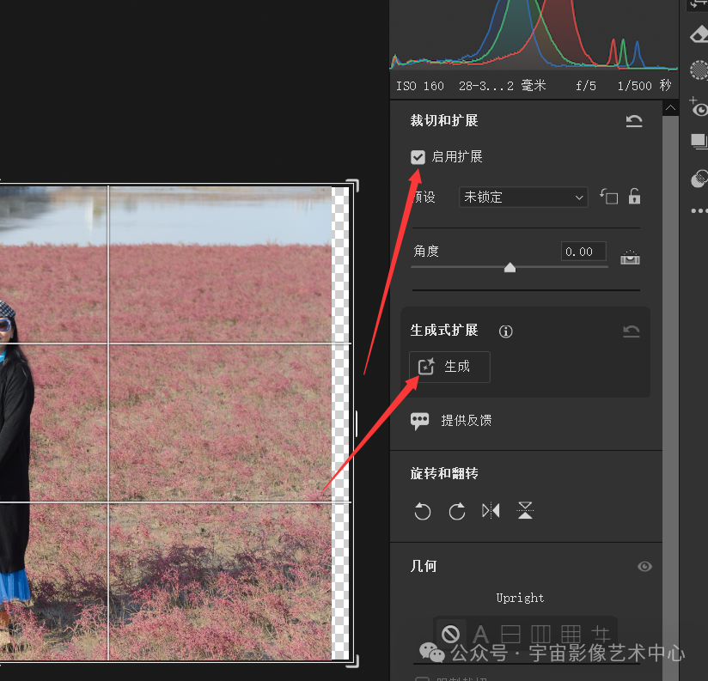Reset the 裁切和扩展 panel settings
Screen dimensions: 708x681
pos(634,121)
